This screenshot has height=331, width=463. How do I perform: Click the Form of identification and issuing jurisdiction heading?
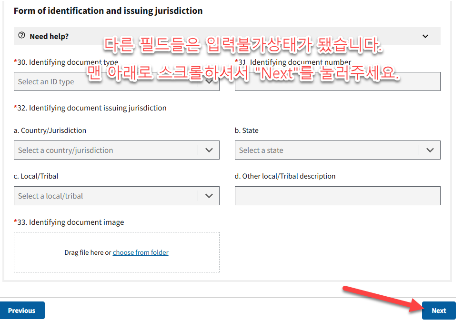[x=108, y=11]
